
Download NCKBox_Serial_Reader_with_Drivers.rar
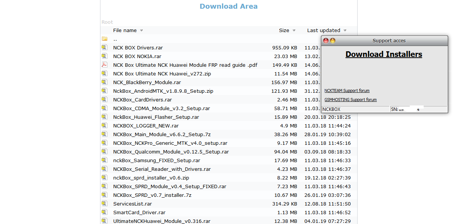[162, 169]
